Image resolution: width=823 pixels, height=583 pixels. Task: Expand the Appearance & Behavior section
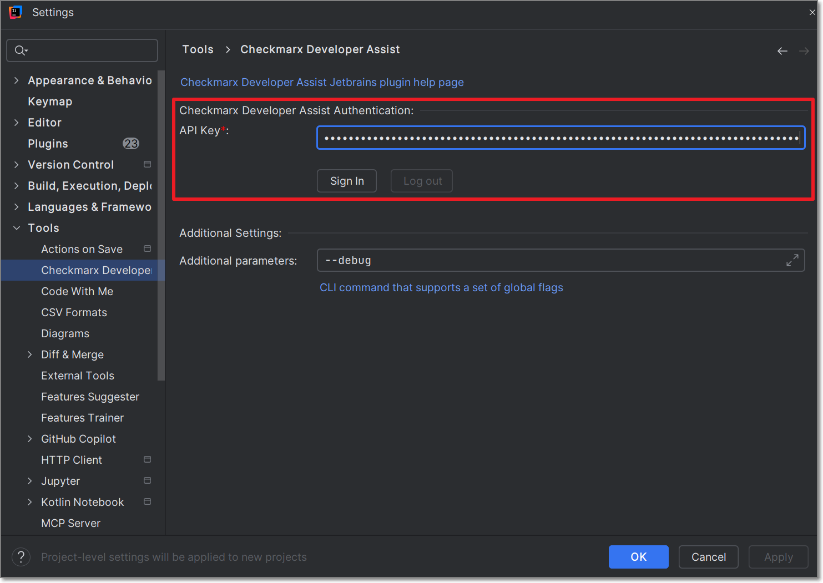coord(17,80)
